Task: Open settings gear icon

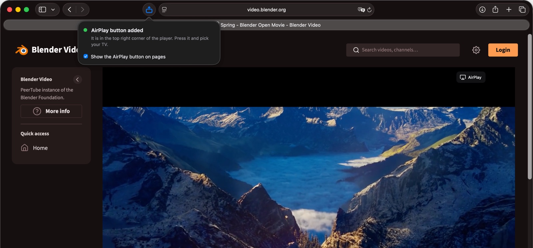Action: [x=476, y=50]
